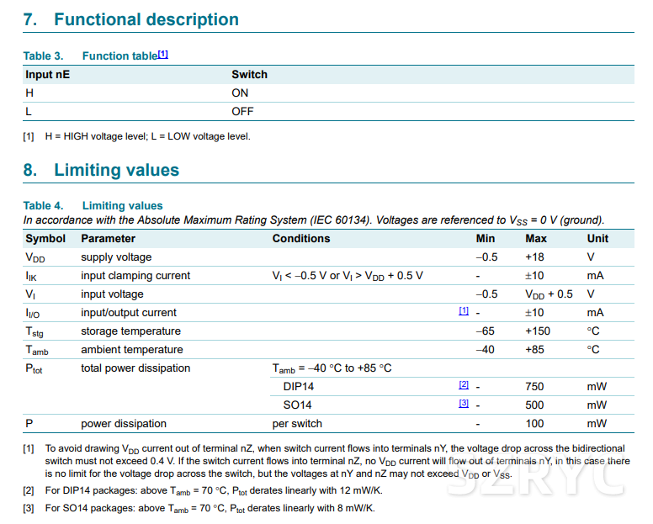Select the 'Switch' column header
Screen dimensions: 653x524
pyautogui.click(x=249, y=75)
